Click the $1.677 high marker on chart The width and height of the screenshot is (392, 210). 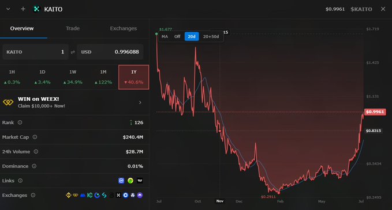166,29
